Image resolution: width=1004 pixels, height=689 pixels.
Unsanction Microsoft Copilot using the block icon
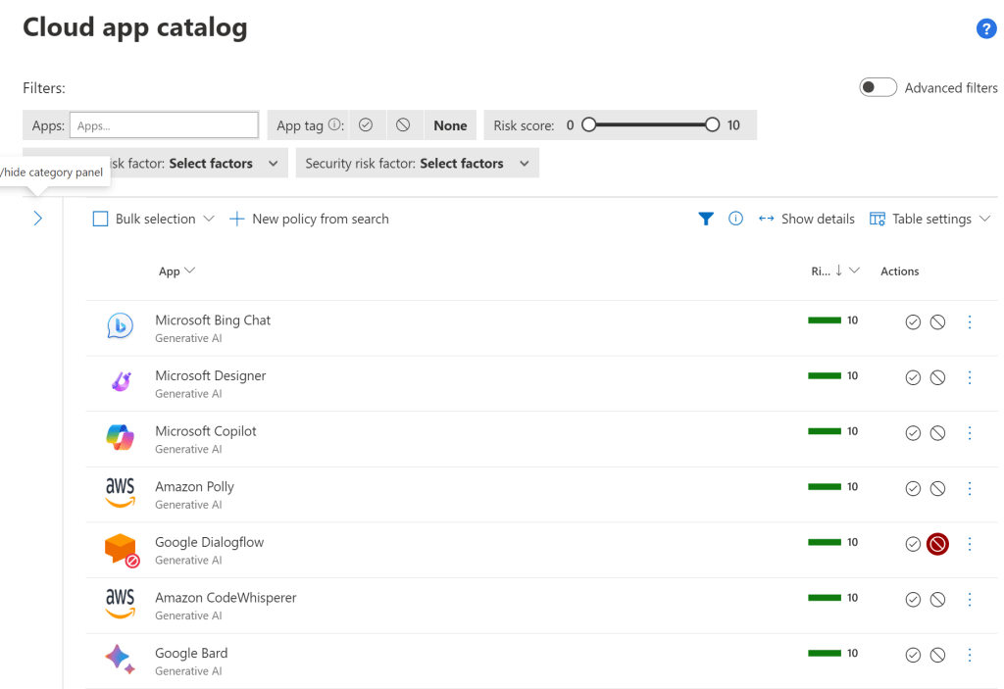[937, 432]
